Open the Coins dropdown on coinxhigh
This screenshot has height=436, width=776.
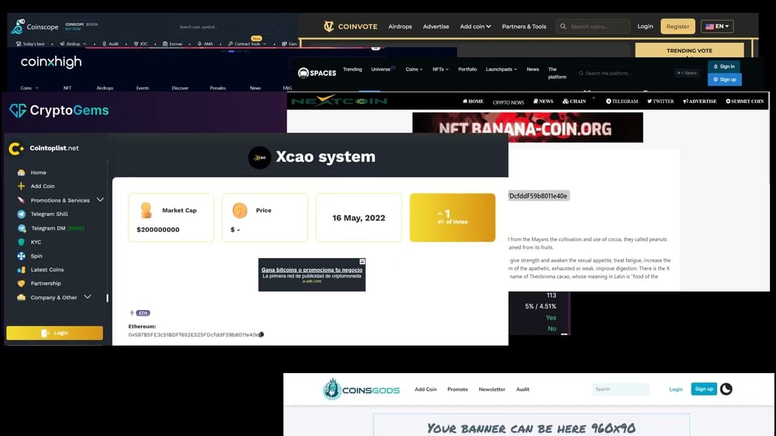point(30,88)
